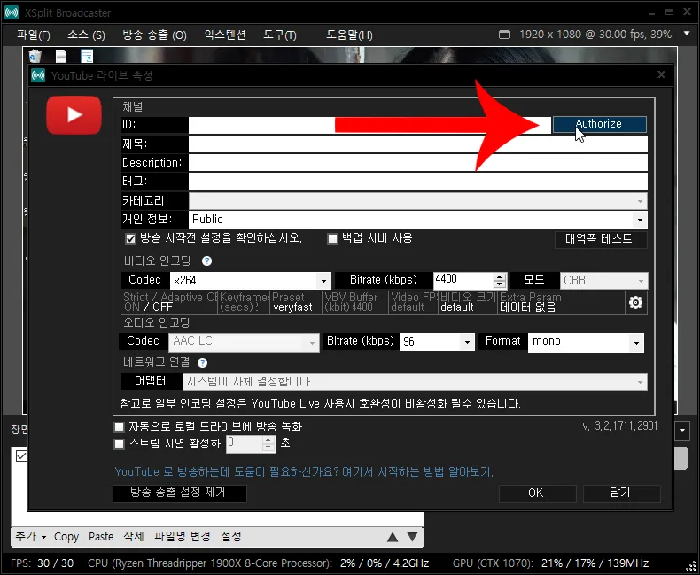Click the veryfast Preset cell
This screenshot has width=700, height=575.
[x=296, y=302]
